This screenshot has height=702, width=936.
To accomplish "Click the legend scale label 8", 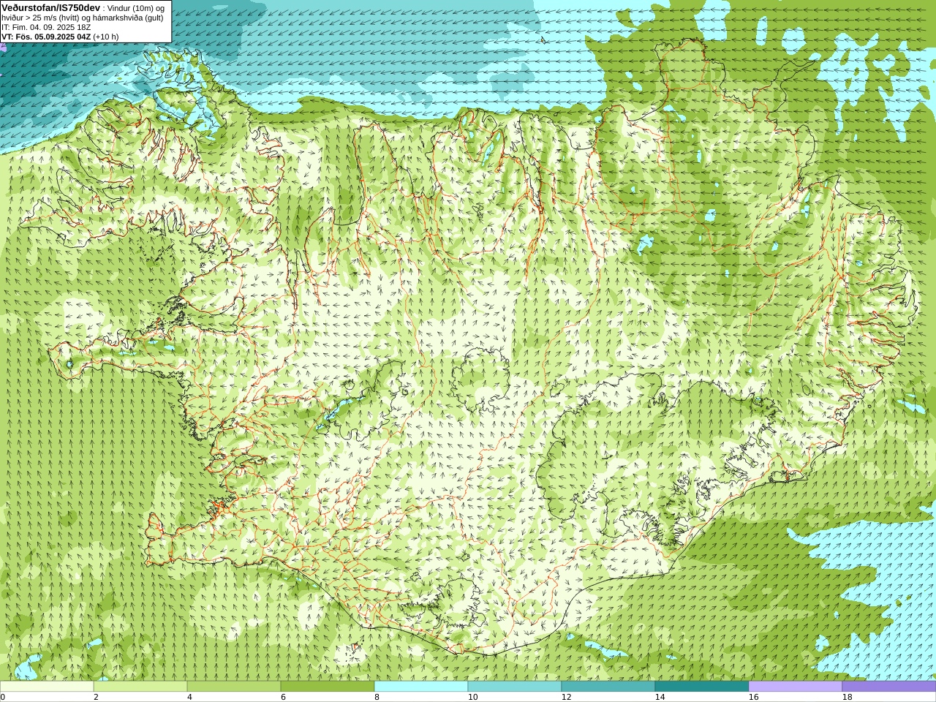I will [x=377, y=698].
